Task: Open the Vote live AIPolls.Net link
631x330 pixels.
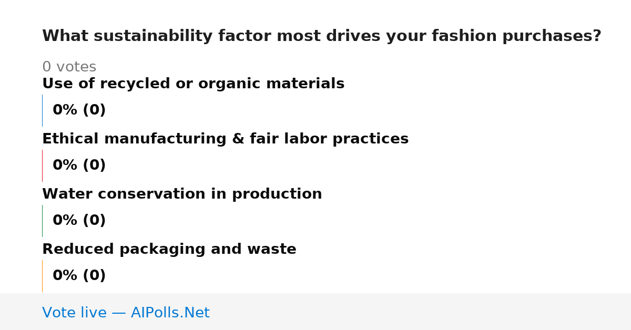Action: (126, 313)
